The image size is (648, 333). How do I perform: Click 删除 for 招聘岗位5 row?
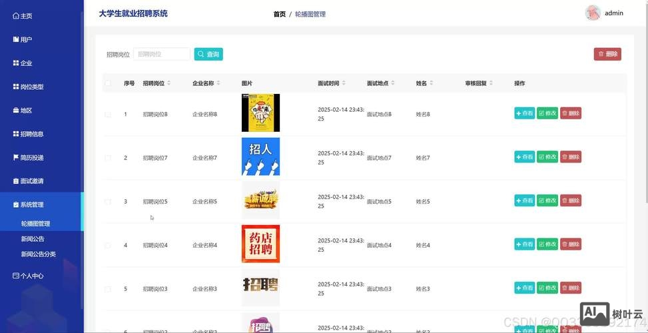click(571, 200)
